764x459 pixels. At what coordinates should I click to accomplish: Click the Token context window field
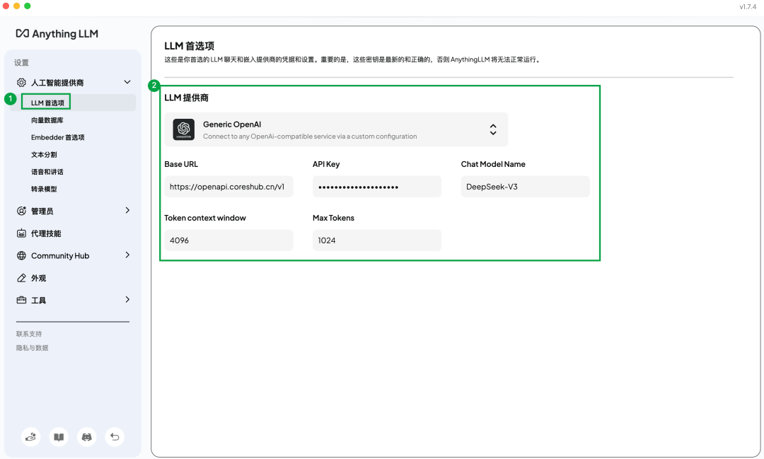click(228, 240)
